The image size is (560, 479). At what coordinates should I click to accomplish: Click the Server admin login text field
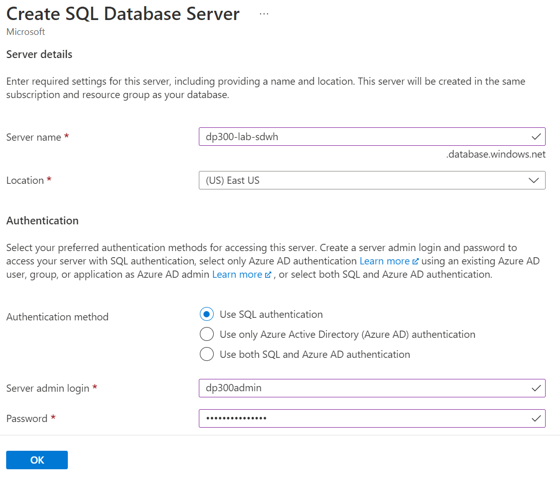point(360,389)
